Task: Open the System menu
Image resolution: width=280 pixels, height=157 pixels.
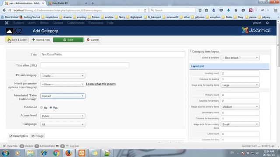Action: pos(18,23)
